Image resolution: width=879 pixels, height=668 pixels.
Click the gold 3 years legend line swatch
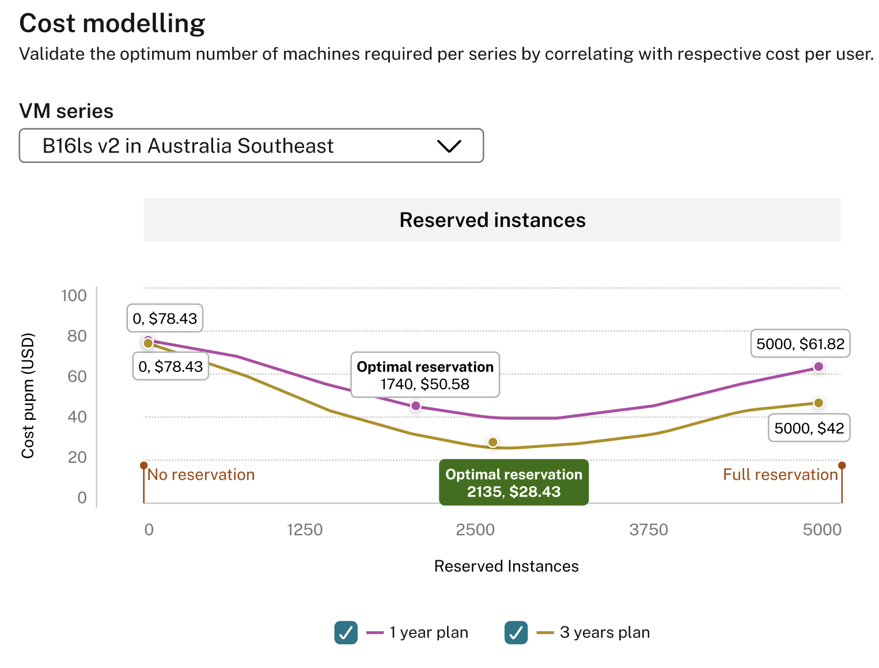click(x=545, y=632)
